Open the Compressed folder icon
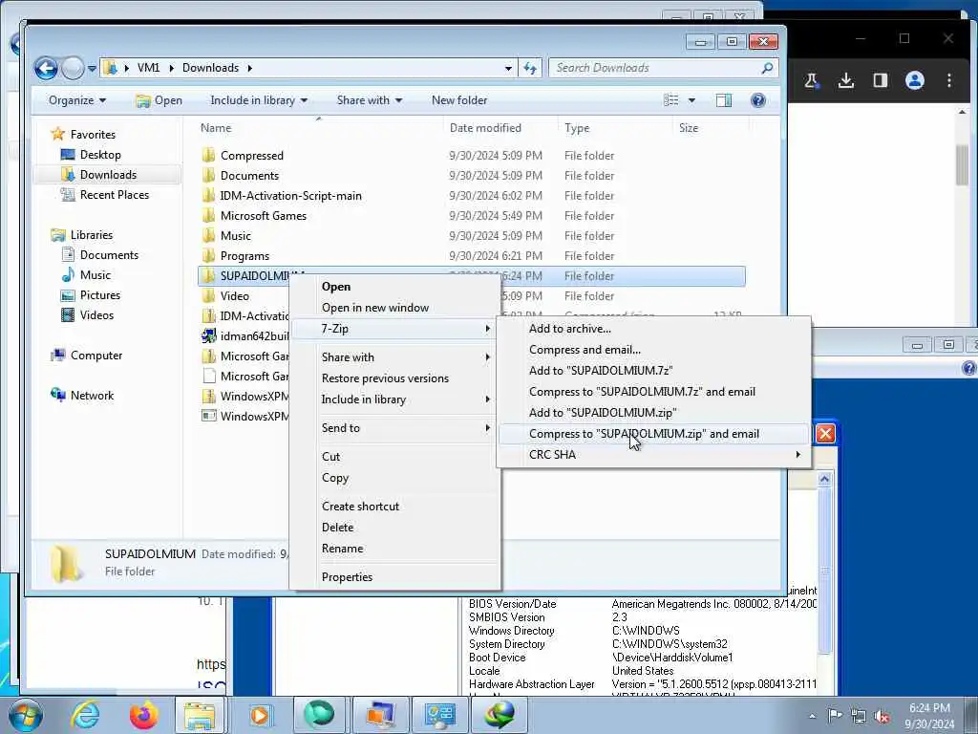The image size is (978, 734). tap(209, 156)
